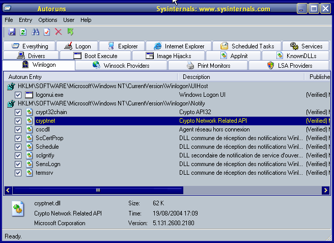Click the Properties checkmark page icon
The height and width of the screenshot is (243, 334).
(47, 32)
